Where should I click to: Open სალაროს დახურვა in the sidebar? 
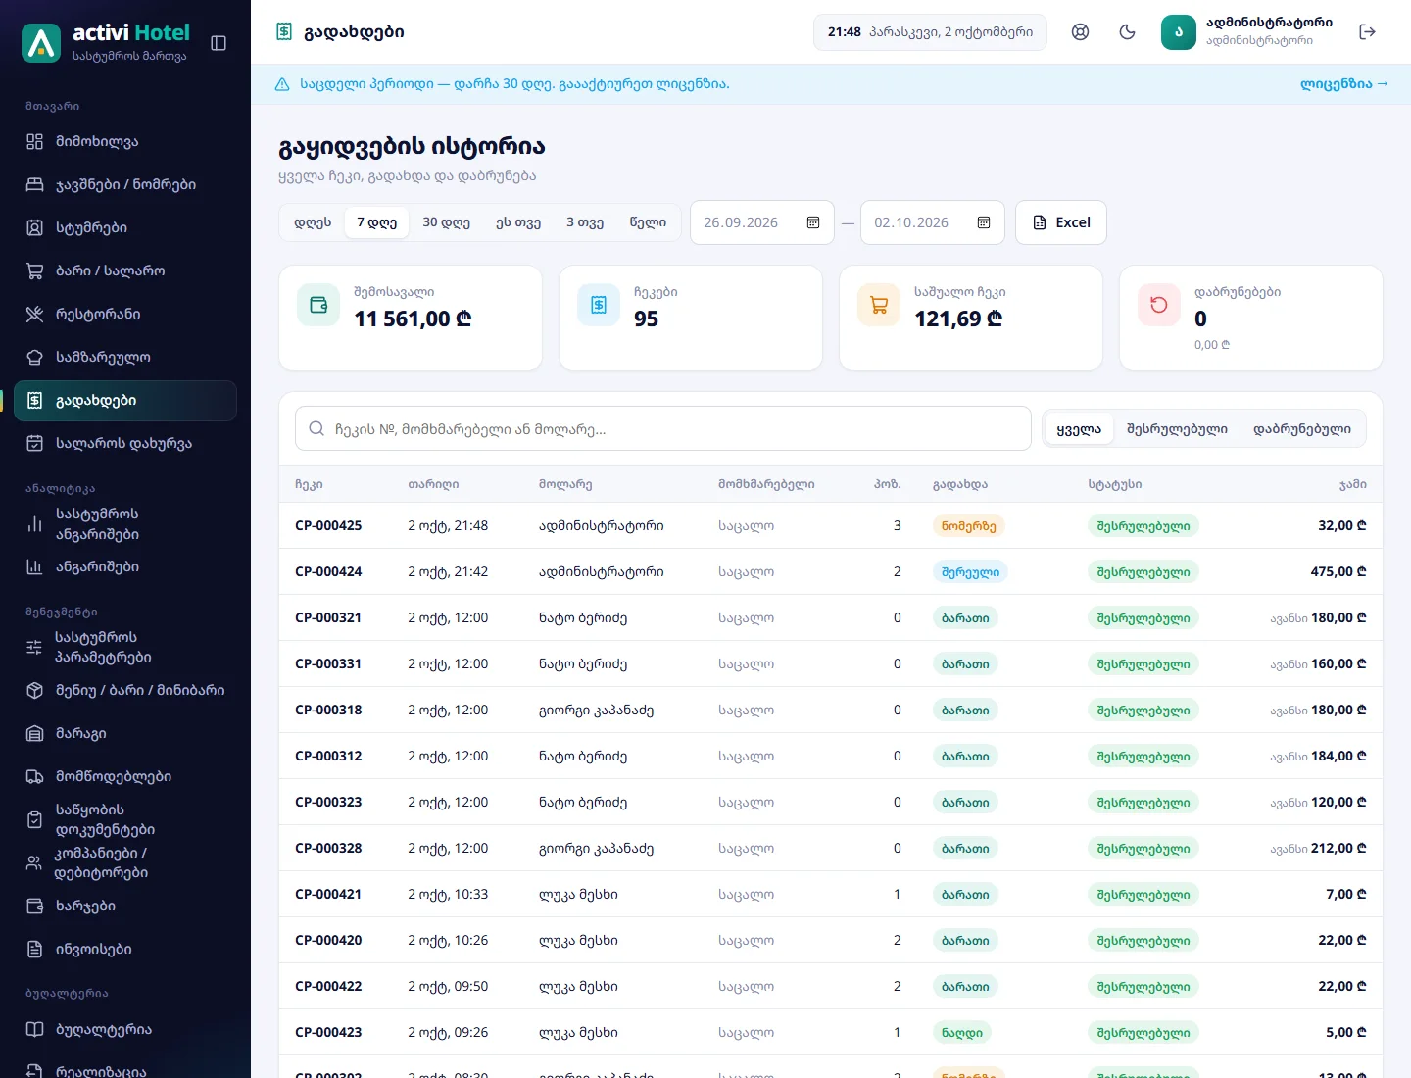[125, 443]
